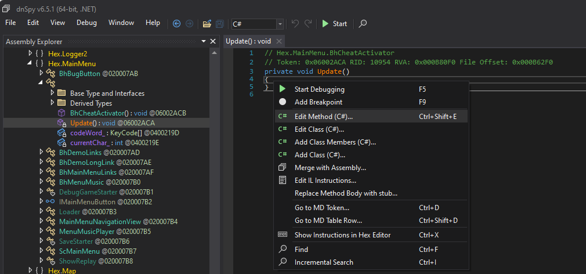
Task: Expand the Base Type and Interfaces folder
Action: pos(52,93)
